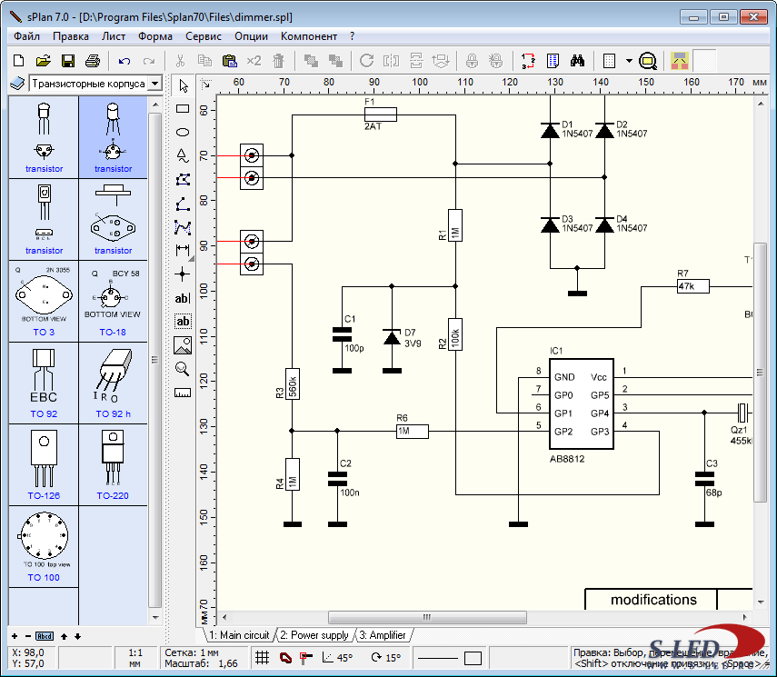
Task: Toggle the 45° angle snap
Action: [336, 658]
